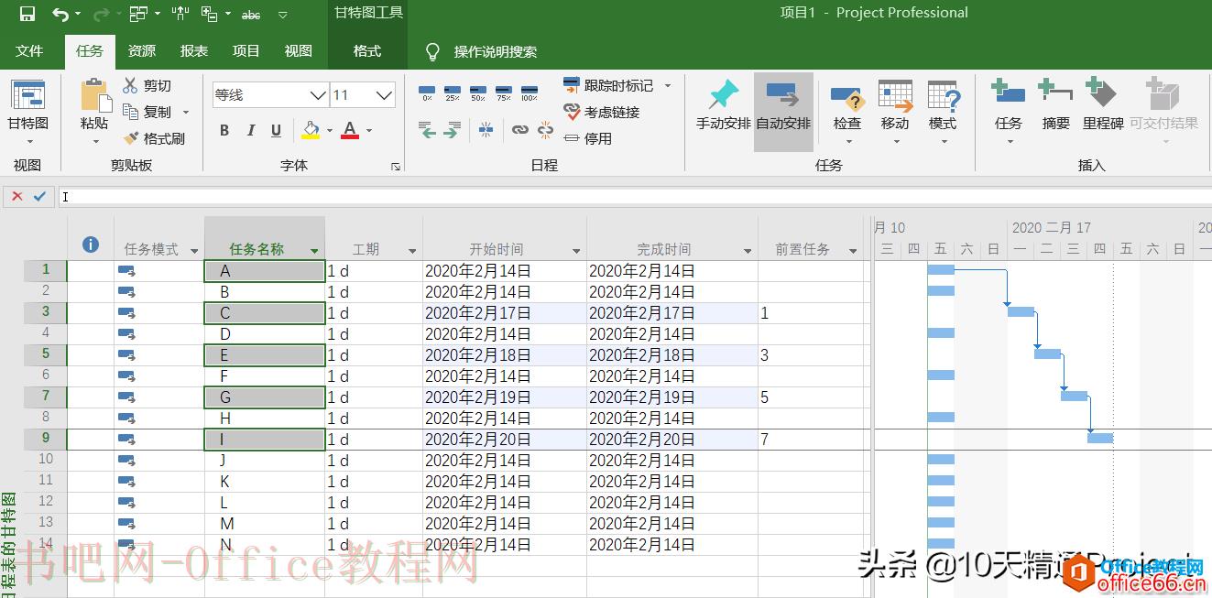Click the entry bar text field
The height and width of the screenshot is (598, 1212).
tap(636, 196)
